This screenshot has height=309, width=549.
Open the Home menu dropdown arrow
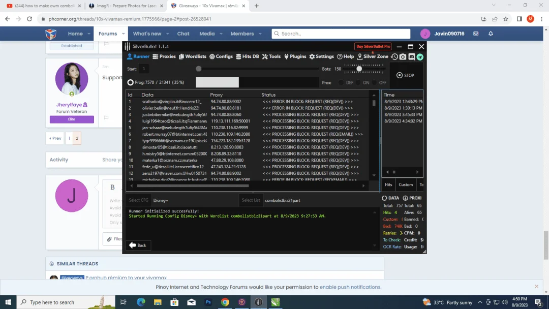click(89, 34)
